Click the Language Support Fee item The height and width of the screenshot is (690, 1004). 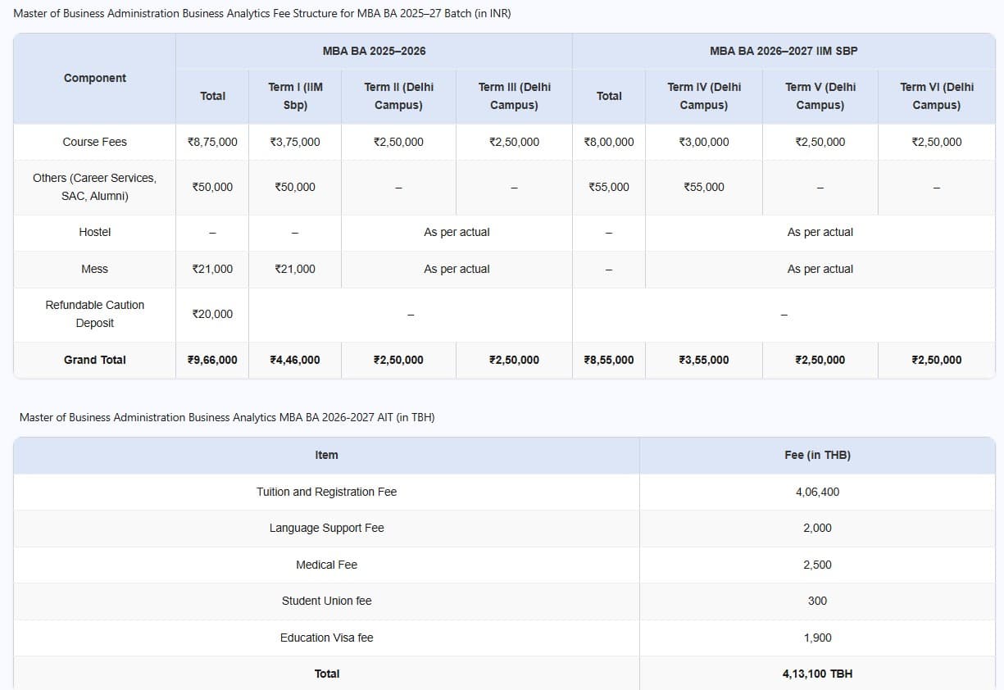tap(326, 528)
